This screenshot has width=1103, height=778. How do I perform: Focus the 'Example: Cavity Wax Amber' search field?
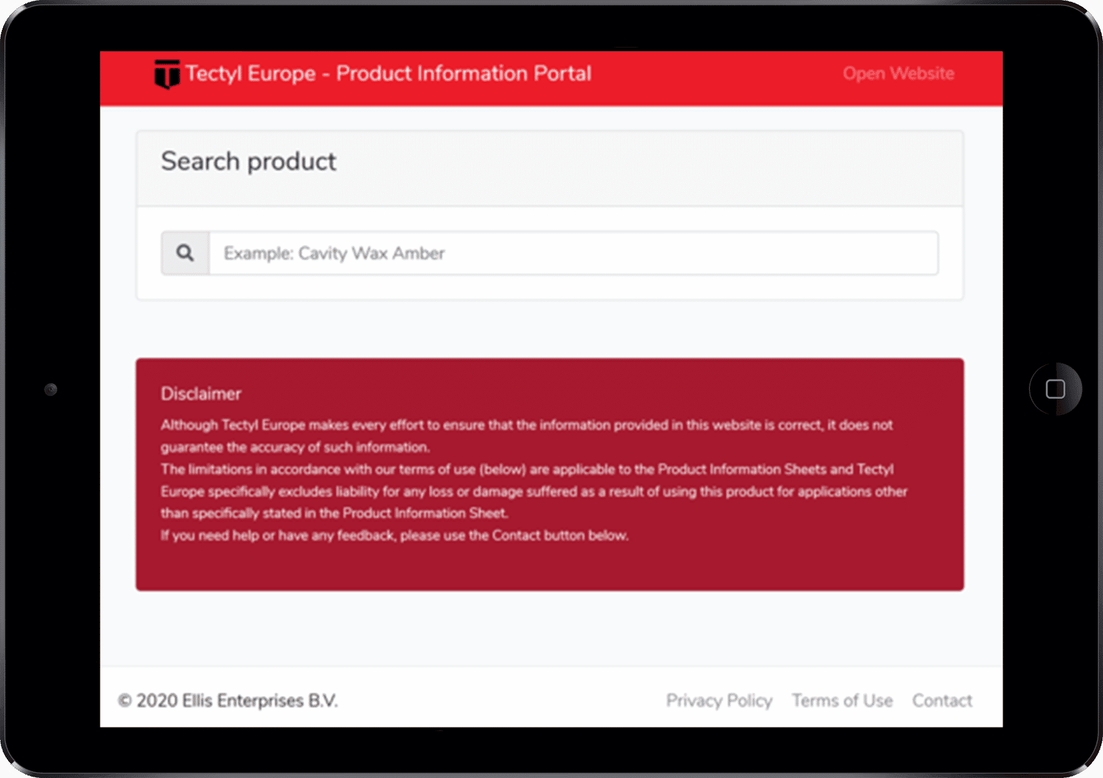(573, 253)
